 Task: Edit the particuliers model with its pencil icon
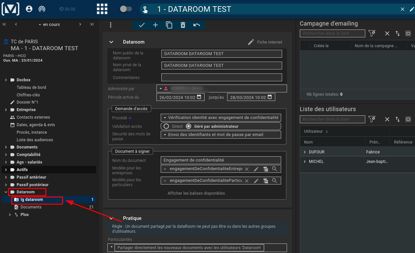[x=256, y=181]
